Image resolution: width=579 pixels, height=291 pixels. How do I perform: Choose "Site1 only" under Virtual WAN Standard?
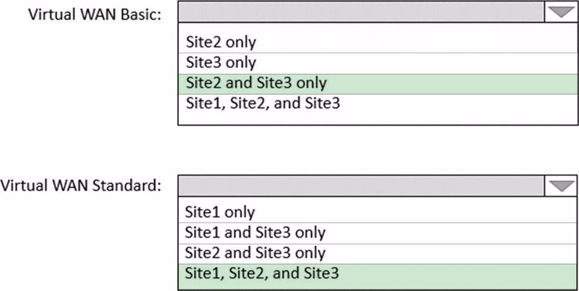click(220, 213)
